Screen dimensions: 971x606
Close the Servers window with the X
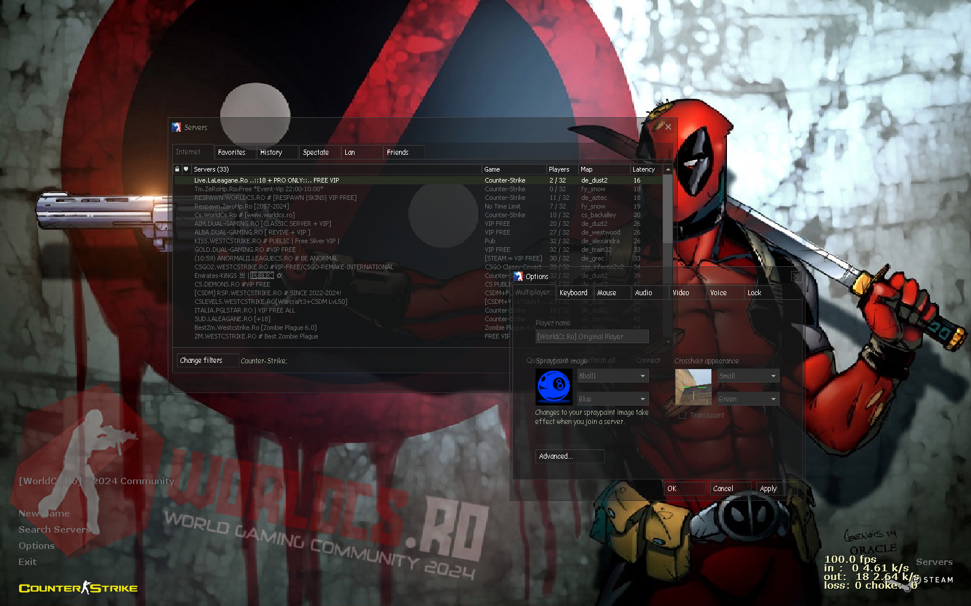[x=668, y=127]
